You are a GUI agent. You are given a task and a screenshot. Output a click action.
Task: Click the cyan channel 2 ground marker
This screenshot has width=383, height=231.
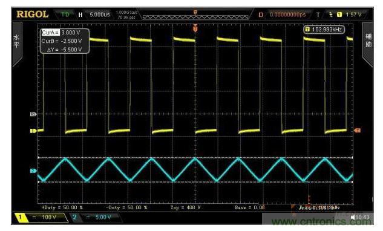click(x=33, y=171)
